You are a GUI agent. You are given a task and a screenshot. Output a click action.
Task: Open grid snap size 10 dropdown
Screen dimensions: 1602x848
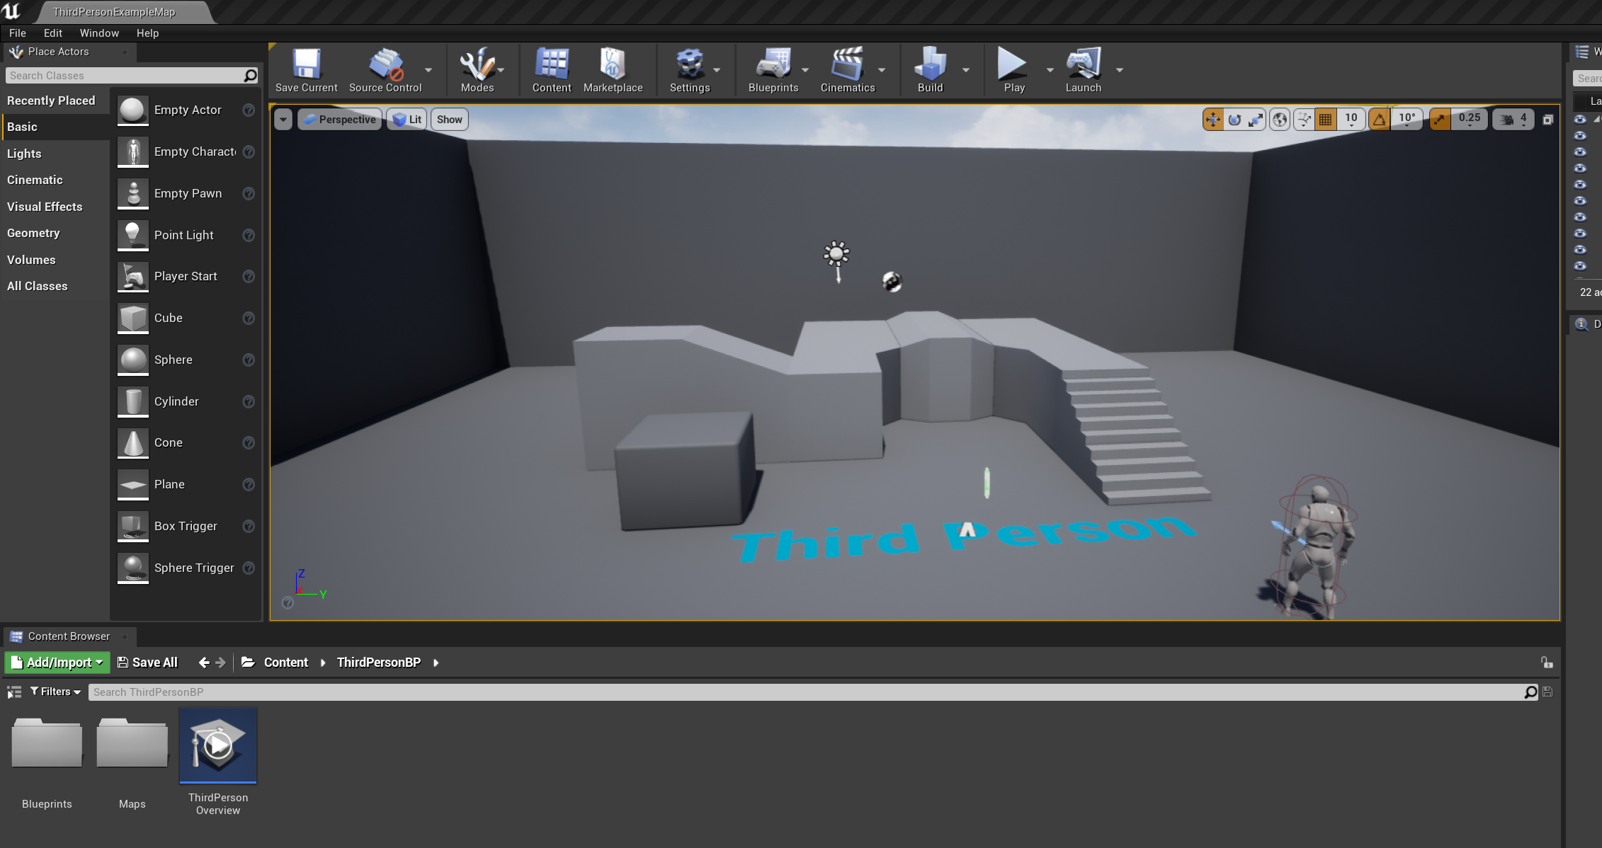(1351, 120)
